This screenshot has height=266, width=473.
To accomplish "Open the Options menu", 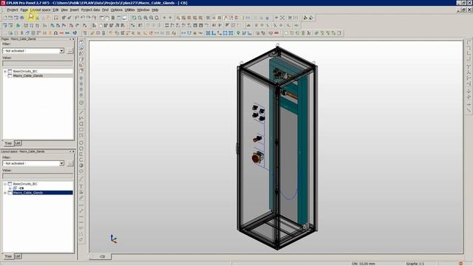I will tap(117, 10).
